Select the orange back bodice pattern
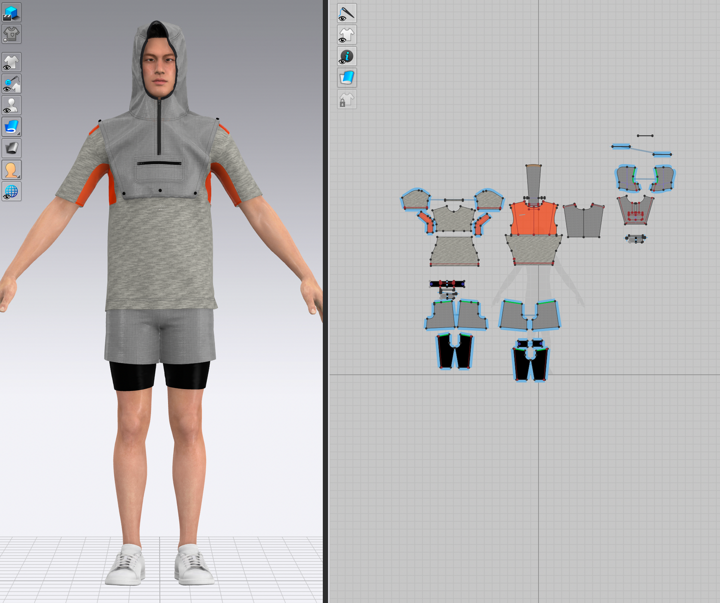 [533, 219]
